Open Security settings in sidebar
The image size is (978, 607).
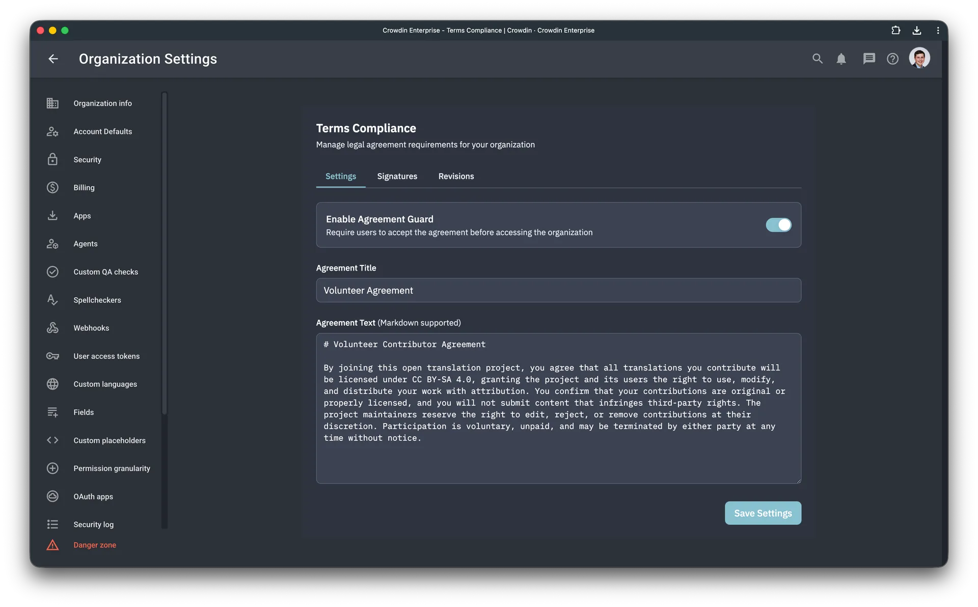(x=87, y=159)
